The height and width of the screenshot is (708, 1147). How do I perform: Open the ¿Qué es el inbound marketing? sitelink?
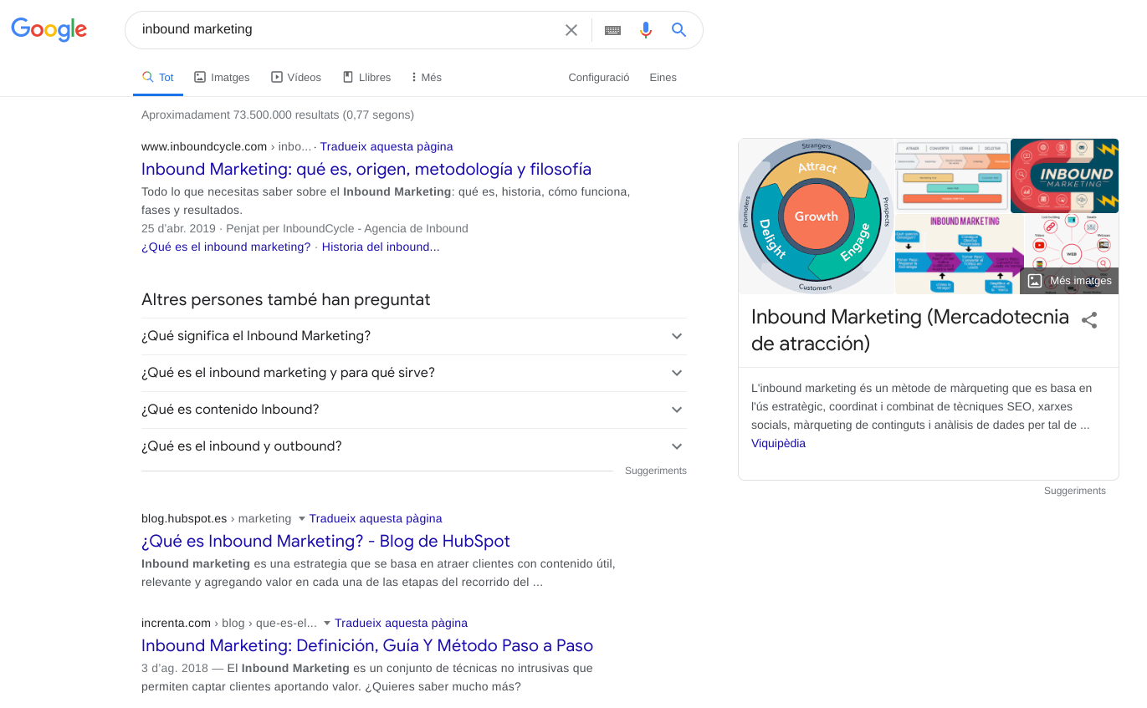226,247
